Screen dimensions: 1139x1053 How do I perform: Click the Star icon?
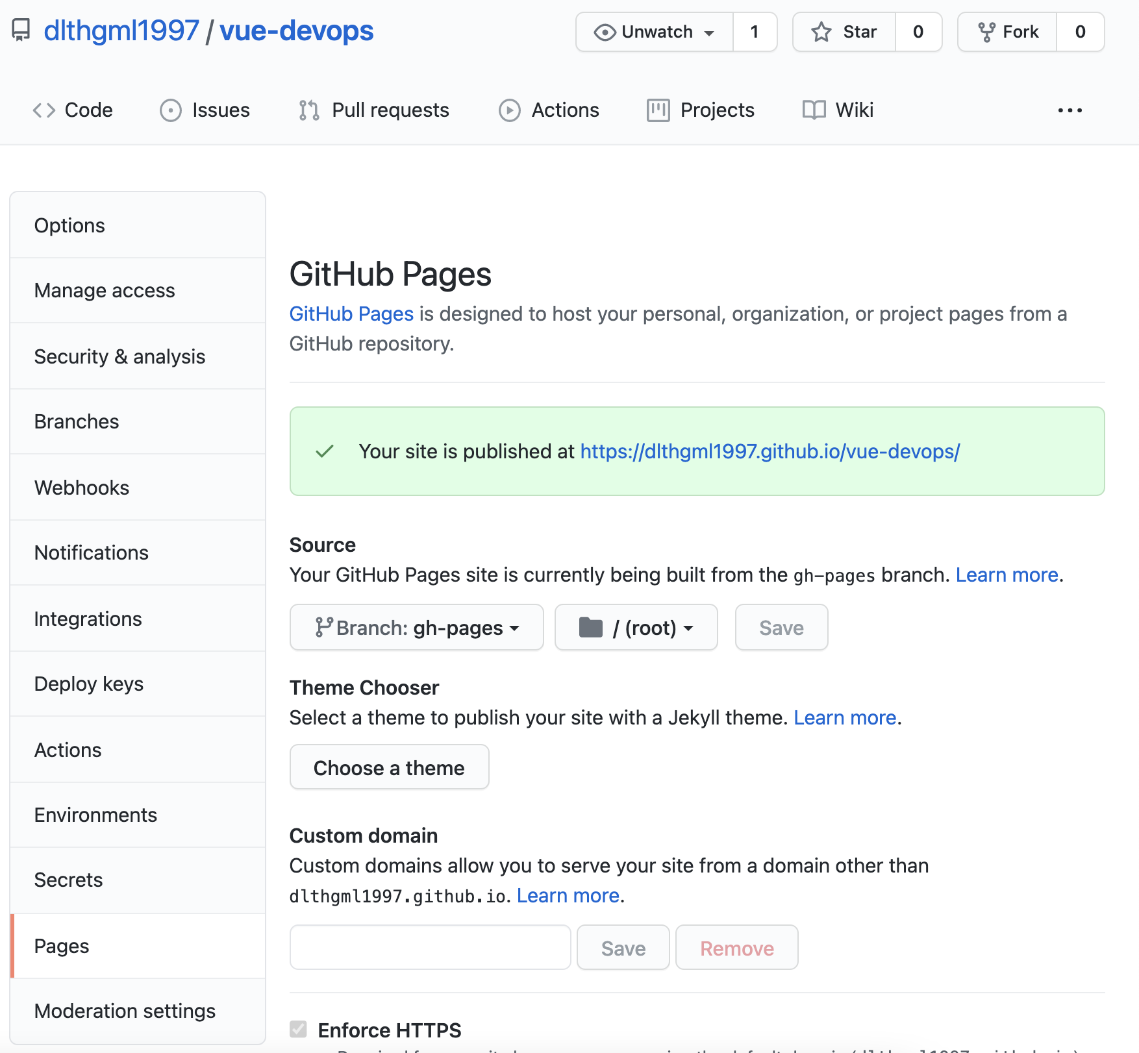point(821,32)
